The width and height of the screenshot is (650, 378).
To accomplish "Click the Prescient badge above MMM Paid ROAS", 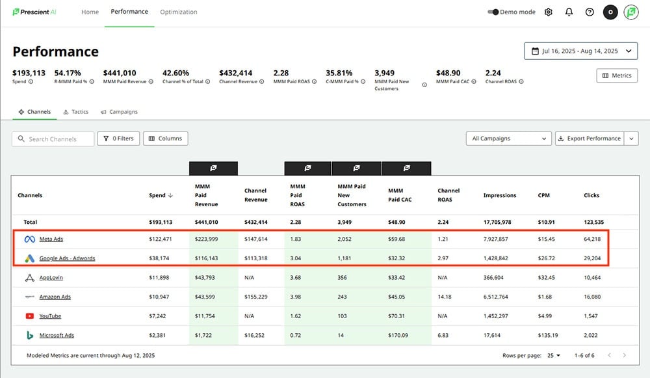I will click(308, 168).
